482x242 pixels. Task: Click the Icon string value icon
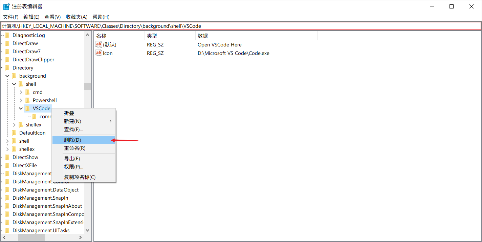click(99, 53)
